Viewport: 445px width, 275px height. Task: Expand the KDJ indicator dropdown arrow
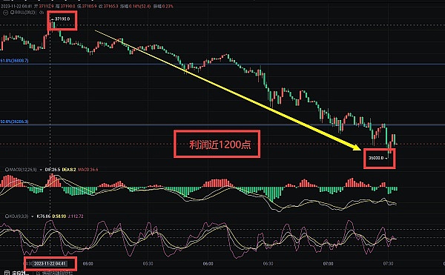point(32,216)
